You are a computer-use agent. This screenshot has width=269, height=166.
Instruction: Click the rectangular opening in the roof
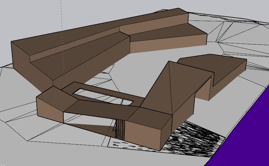click(x=103, y=96)
